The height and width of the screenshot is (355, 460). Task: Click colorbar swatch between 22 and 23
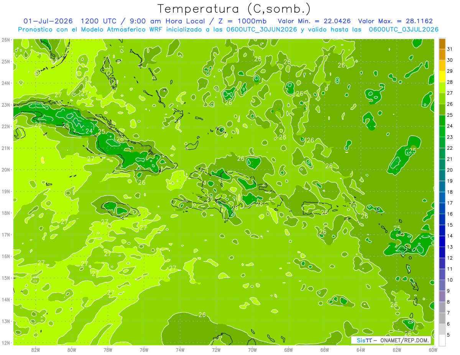(x=442, y=142)
